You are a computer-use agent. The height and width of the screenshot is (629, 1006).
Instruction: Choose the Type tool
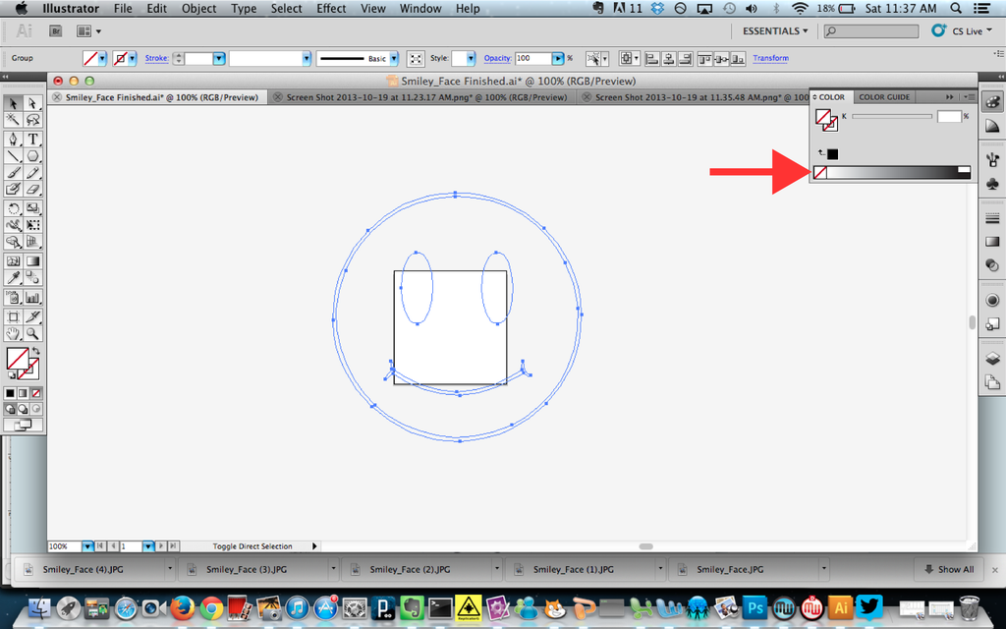tap(32, 139)
